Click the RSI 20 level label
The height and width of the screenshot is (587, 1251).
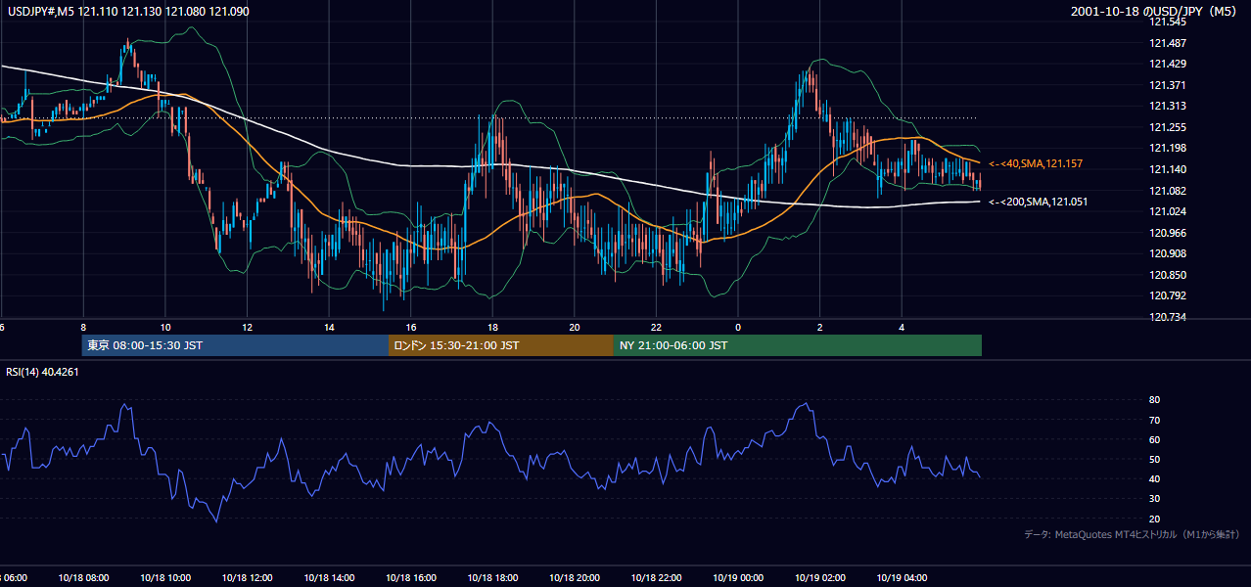(1155, 519)
